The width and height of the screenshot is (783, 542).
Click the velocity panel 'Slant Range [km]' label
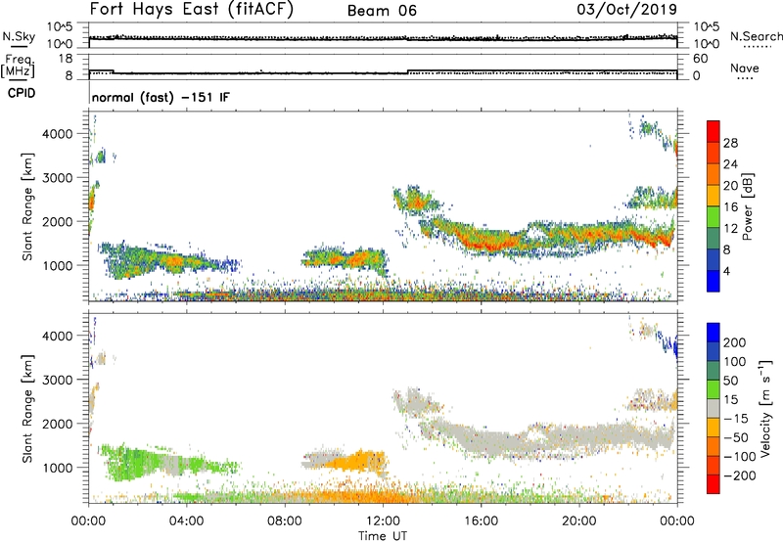point(27,409)
